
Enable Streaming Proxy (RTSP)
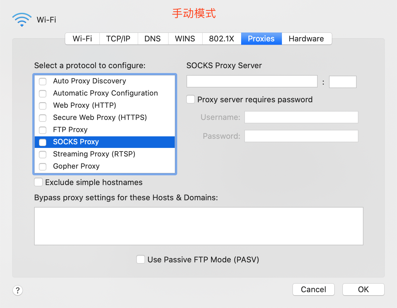pyautogui.click(x=43, y=155)
